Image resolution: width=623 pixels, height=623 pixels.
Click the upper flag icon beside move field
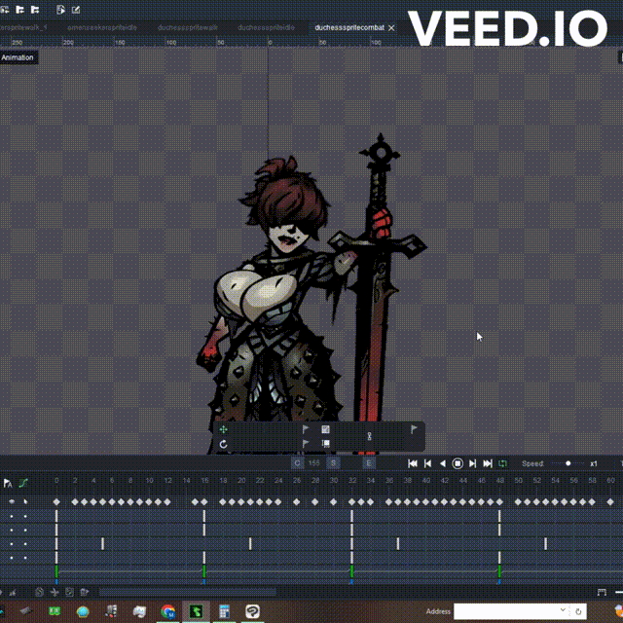(306, 429)
